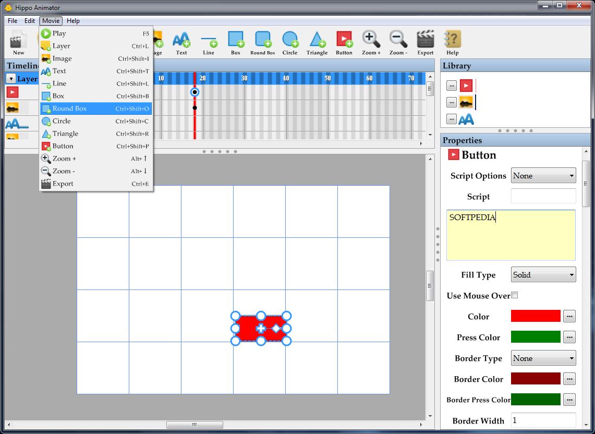Choose Triangle from the Movie menu
The image size is (595, 434).
tap(96, 134)
